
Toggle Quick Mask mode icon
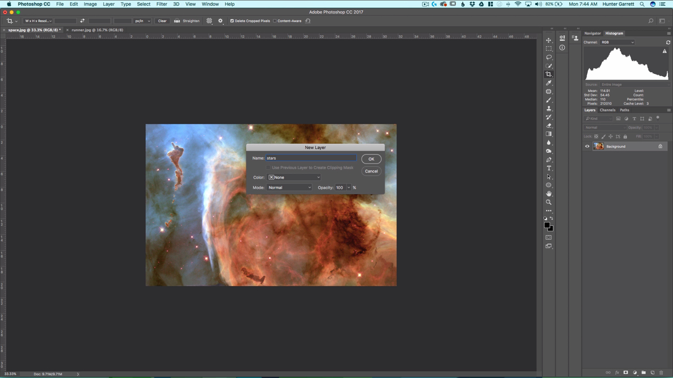tap(548, 237)
